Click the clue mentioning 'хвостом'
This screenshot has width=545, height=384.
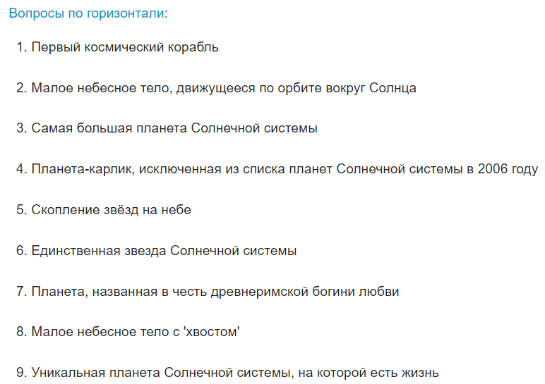136,332
